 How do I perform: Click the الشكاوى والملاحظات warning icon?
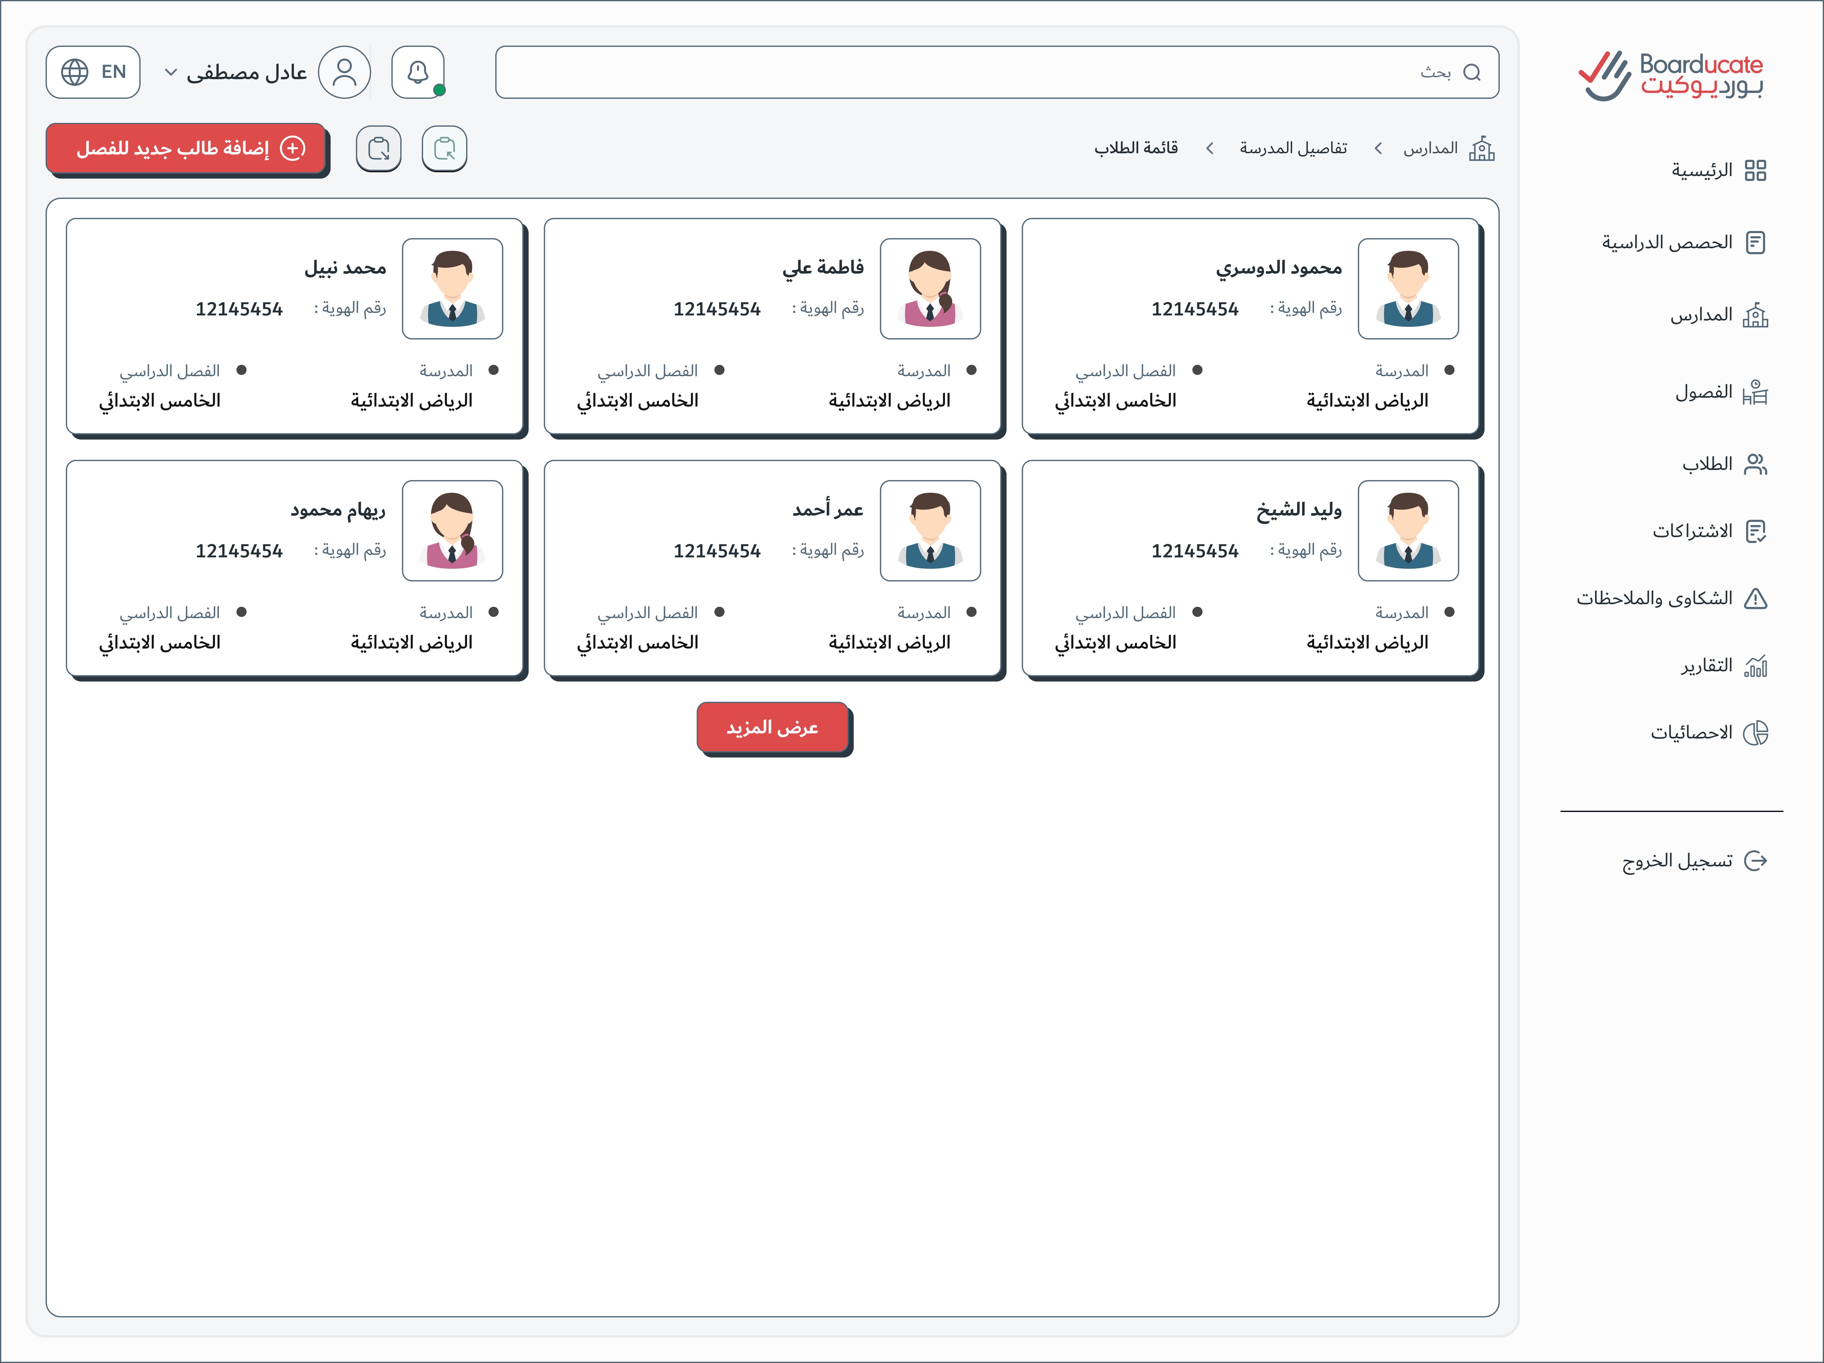(1756, 599)
